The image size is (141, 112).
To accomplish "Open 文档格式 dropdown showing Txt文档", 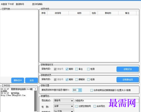I will tap(64, 111).
